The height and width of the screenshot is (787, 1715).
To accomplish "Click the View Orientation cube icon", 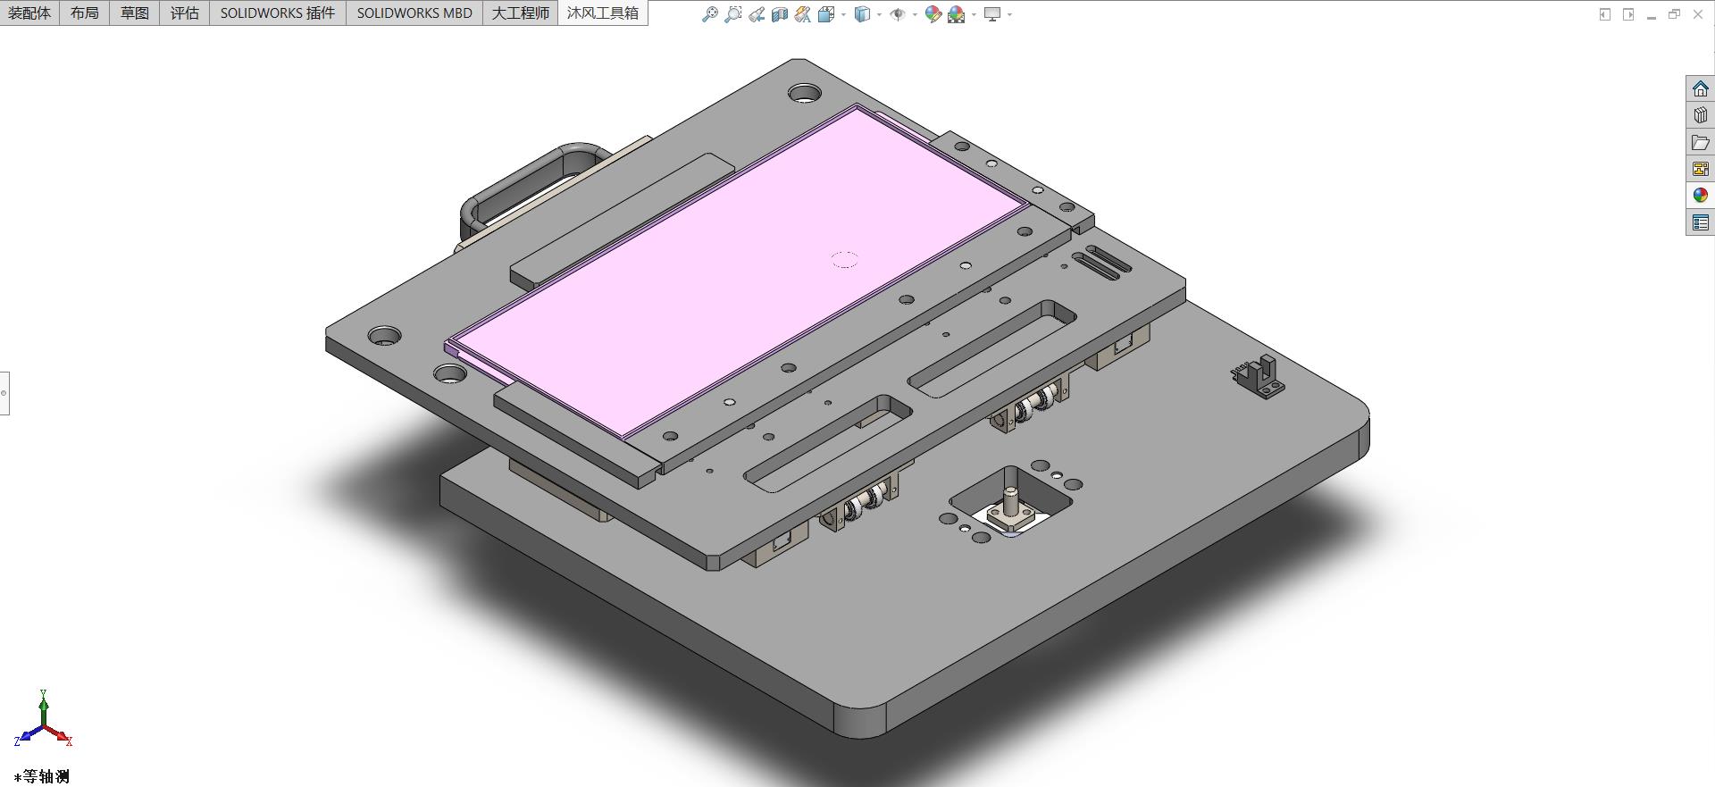I will click(825, 14).
